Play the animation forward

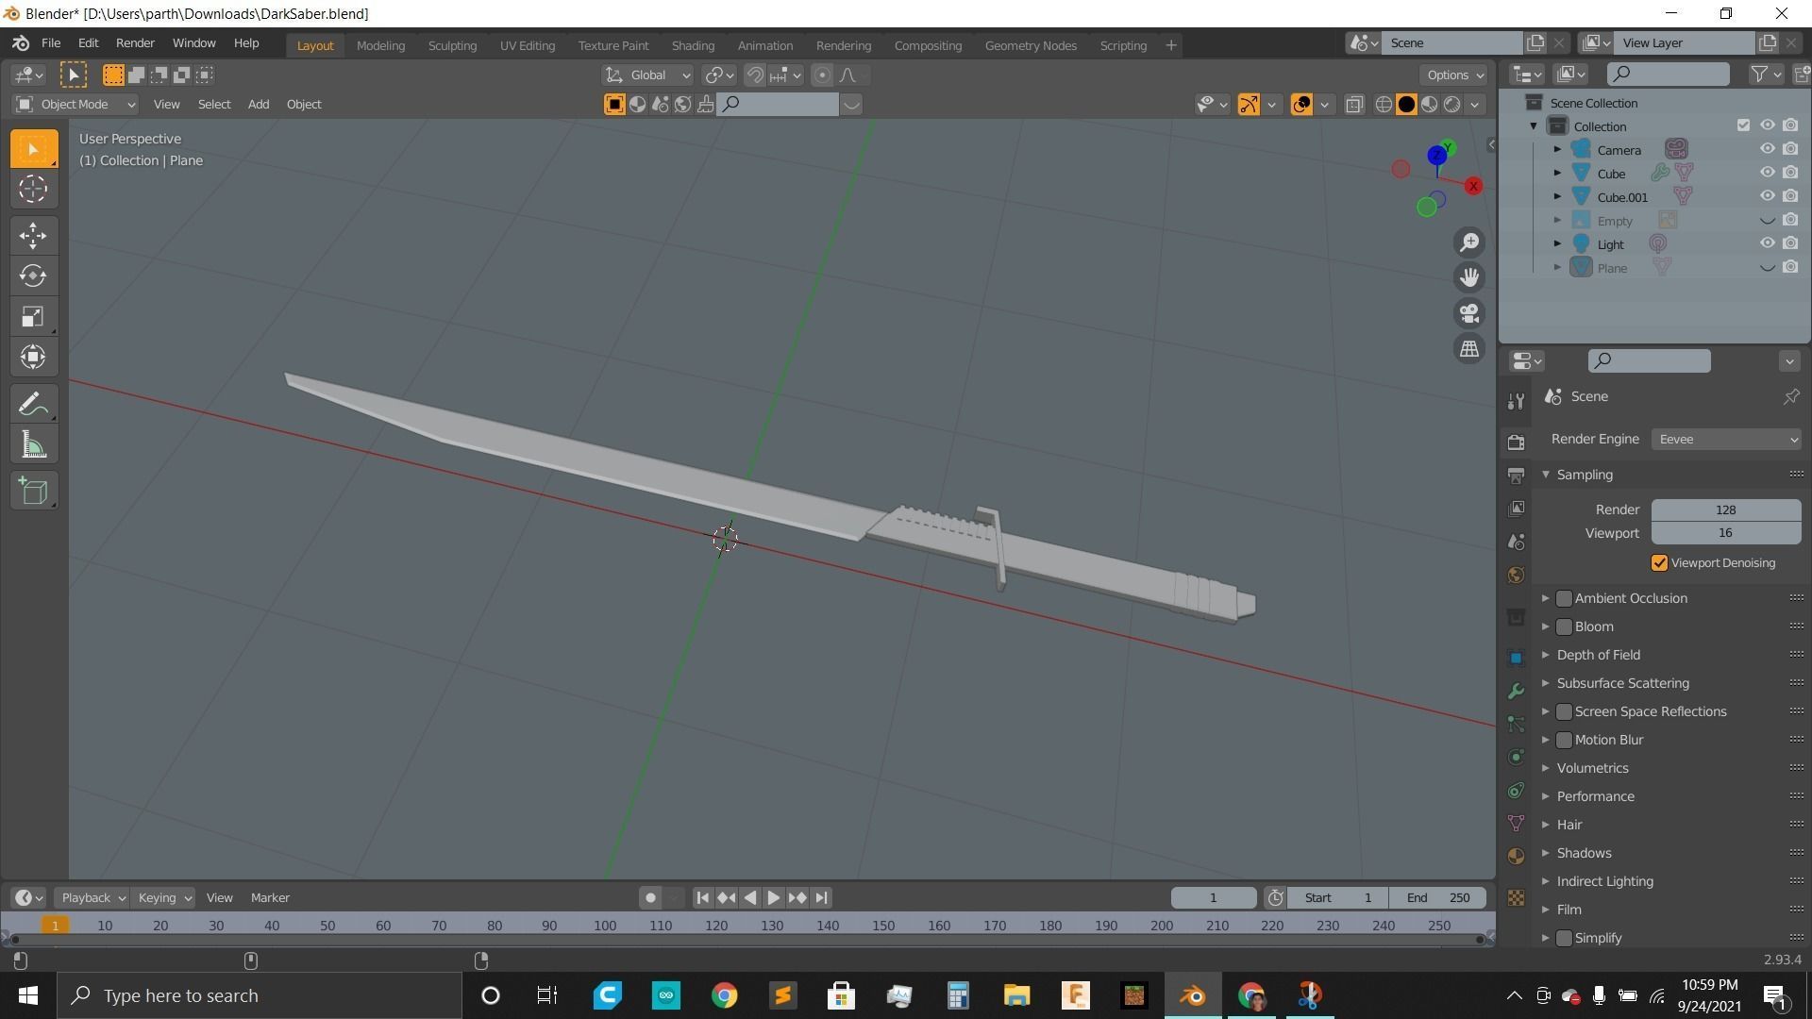pyautogui.click(x=773, y=898)
